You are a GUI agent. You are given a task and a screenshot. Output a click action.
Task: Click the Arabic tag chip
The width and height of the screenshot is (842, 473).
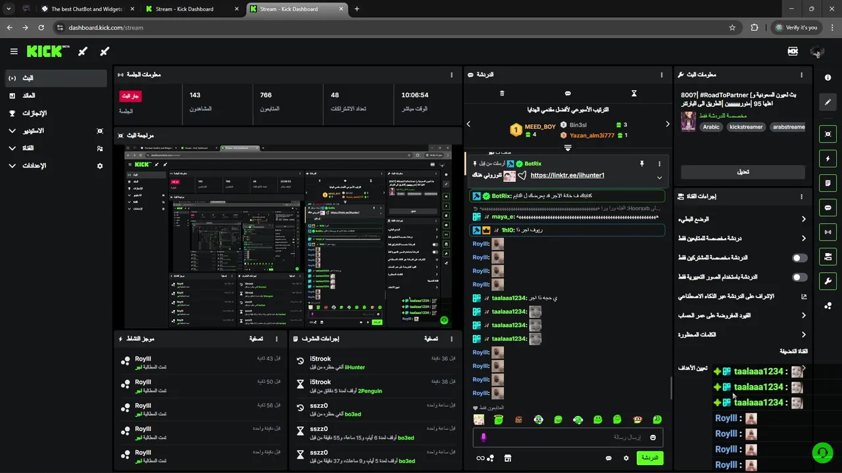coord(711,127)
